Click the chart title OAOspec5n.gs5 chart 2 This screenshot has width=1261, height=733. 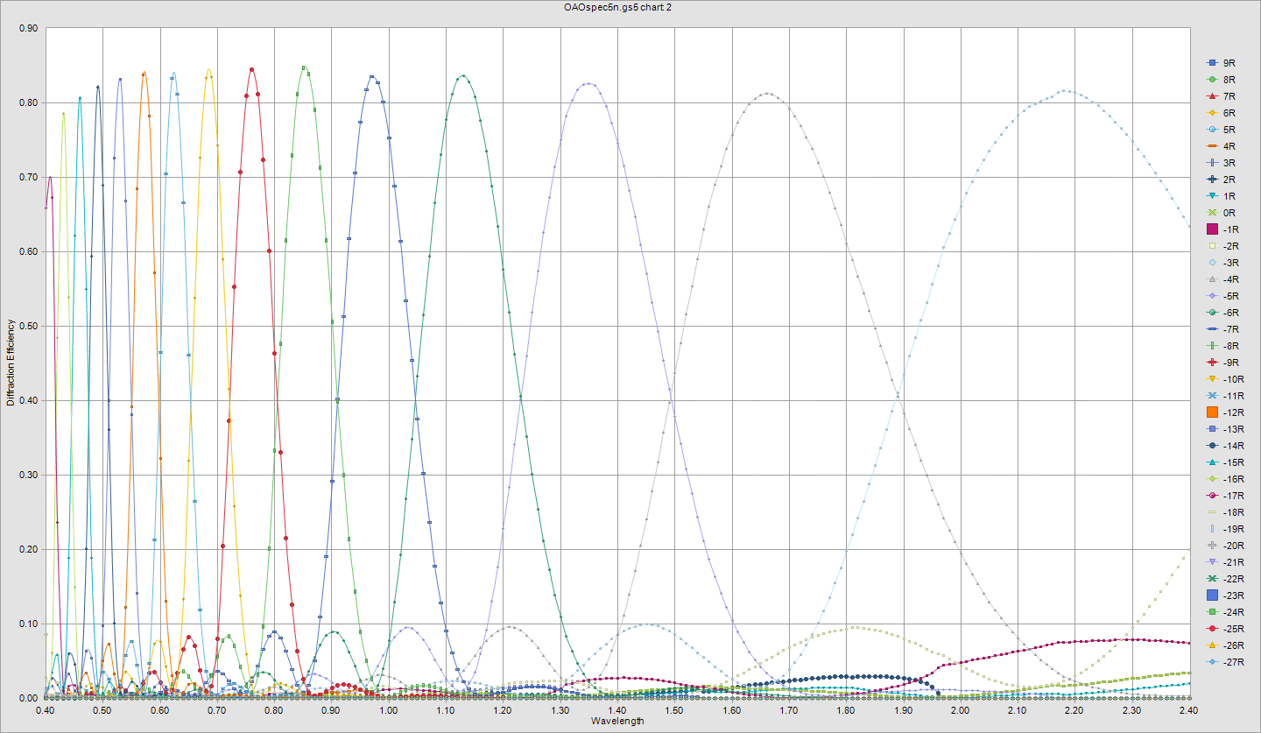click(618, 7)
